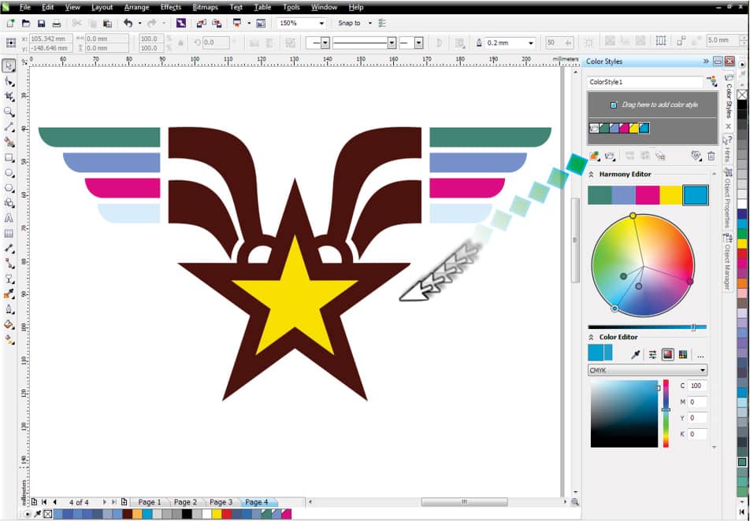Select the Zoom tool in the toolbox

9,112
